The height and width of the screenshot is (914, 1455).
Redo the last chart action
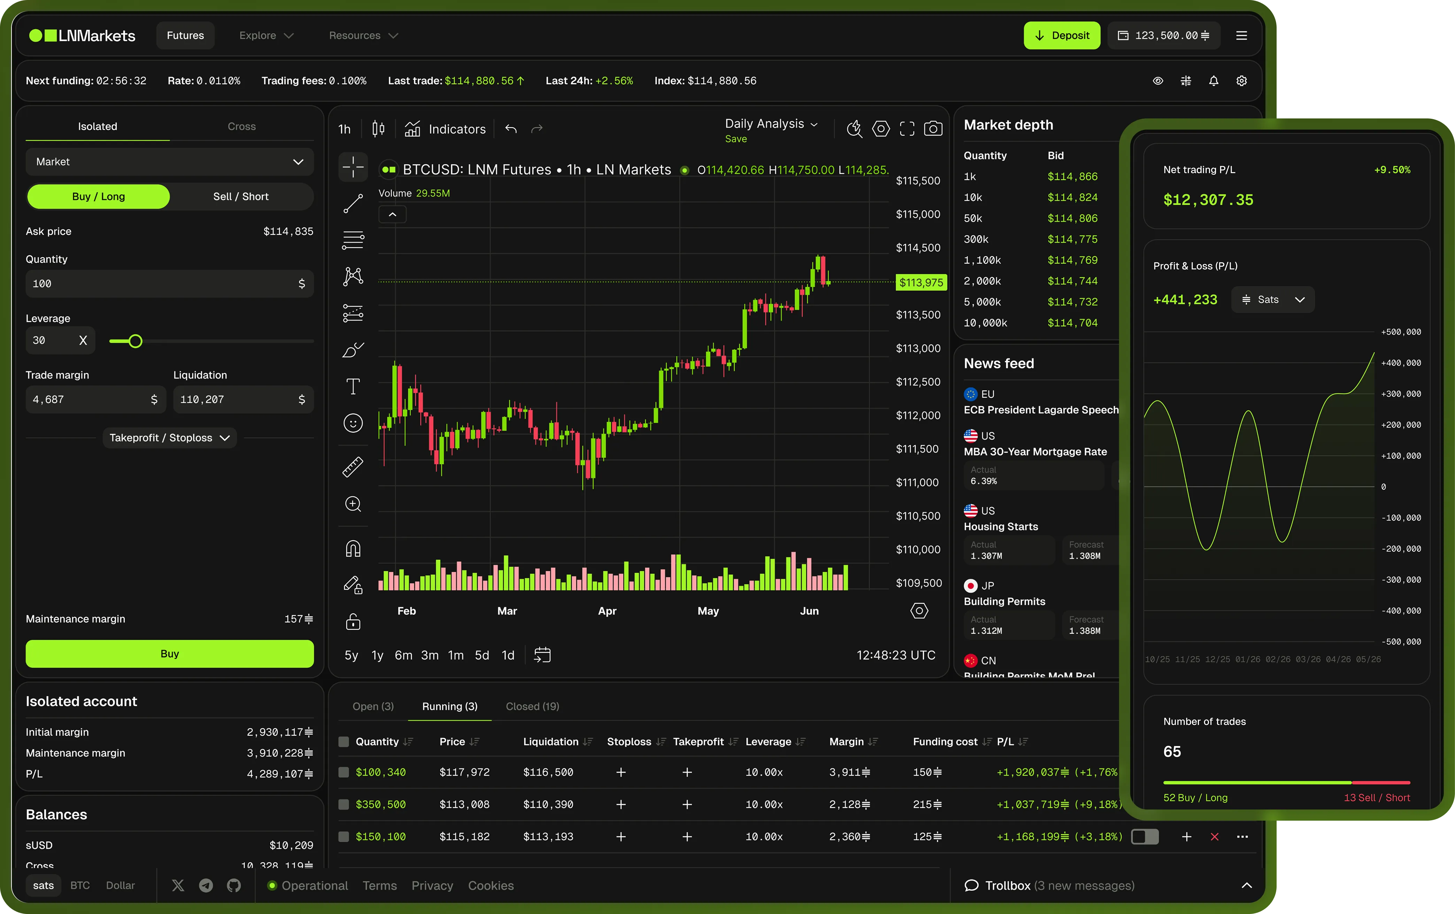[x=537, y=129]
